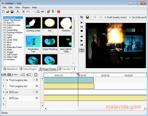Click the delete track icon with the red X

pos(28,75)
